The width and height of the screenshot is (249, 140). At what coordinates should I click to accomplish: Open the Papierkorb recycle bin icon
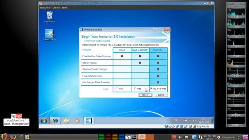[49, 17]
